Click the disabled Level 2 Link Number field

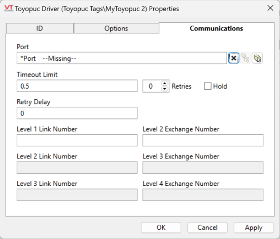(77, 168)
